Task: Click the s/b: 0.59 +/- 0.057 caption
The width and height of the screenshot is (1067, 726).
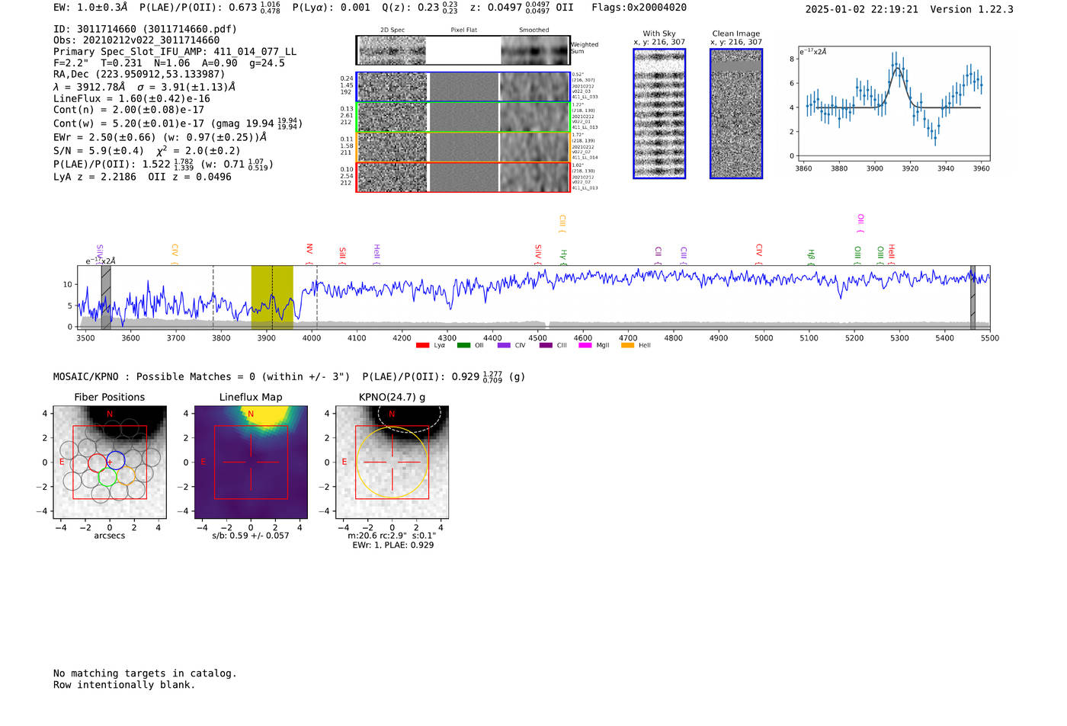Action: coord(251,536)
